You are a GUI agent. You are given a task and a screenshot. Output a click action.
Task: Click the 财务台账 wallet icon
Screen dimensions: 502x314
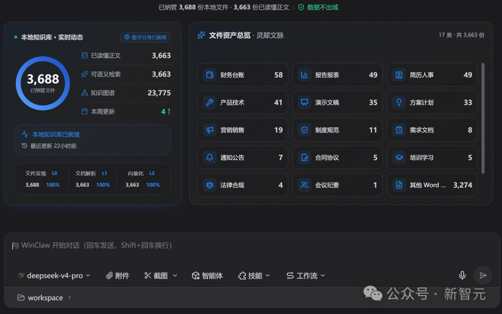click(210, 75)
